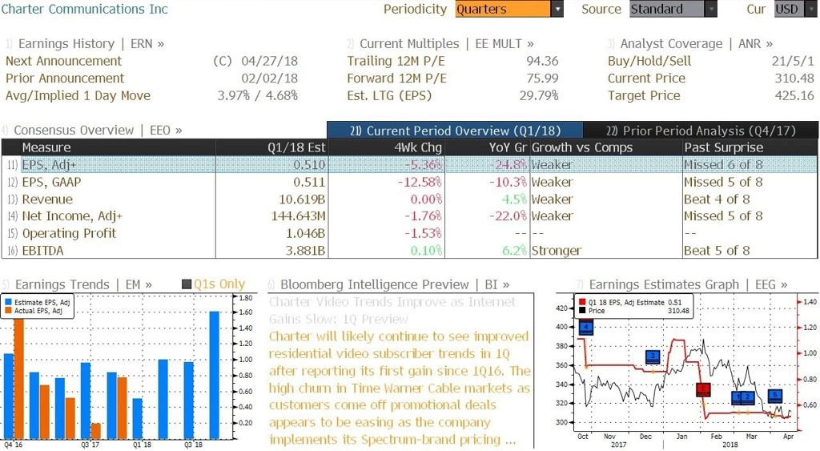The width and height of the screenshot is (820, 451).
Task: Click the red Q1 18 EPS estimate legend swatch
Action: [583, 303]
